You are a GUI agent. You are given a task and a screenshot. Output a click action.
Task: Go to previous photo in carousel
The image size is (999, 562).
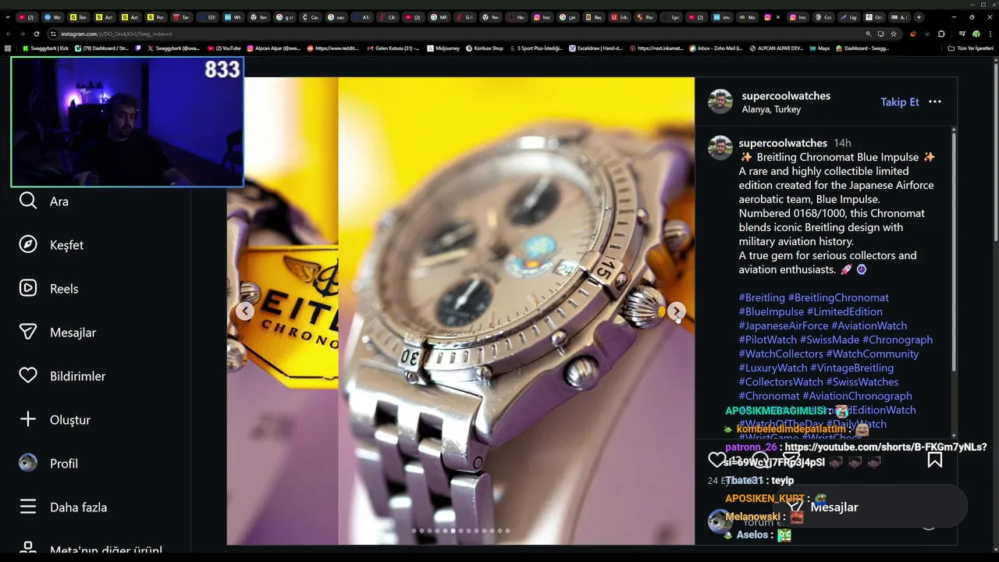245,311
